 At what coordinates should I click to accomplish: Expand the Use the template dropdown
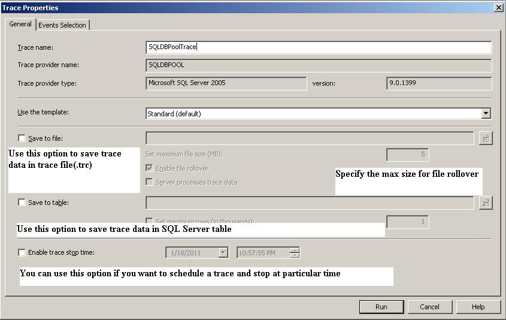point(486,113)
